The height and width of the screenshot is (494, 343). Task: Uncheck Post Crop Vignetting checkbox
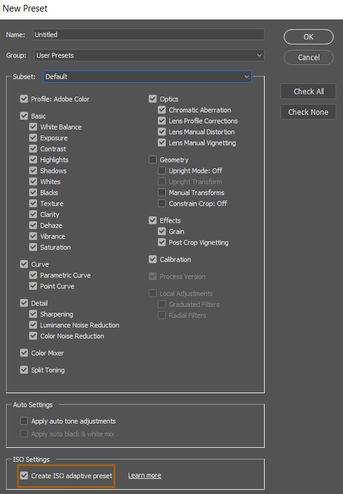point(161,242)
